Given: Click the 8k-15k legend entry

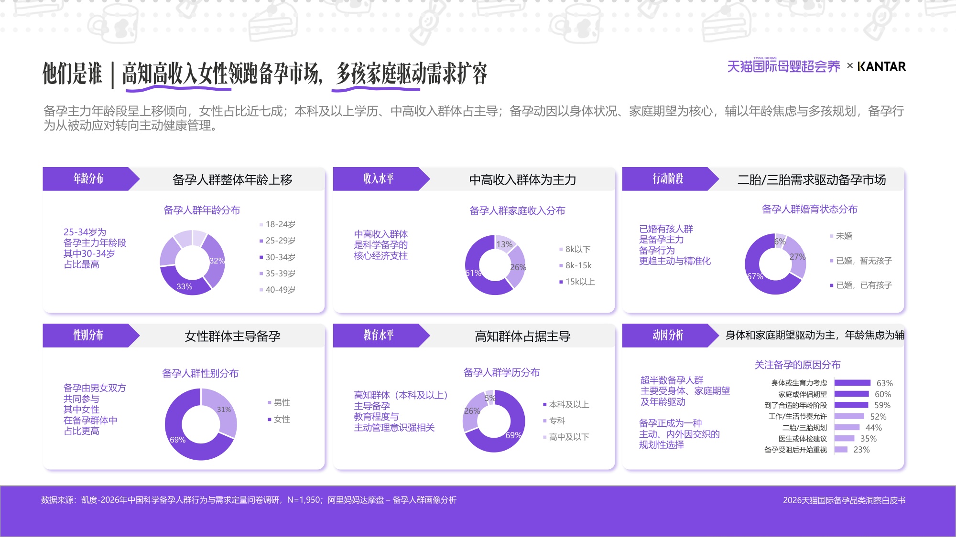Looking at the screenshot, I should 575,265.
